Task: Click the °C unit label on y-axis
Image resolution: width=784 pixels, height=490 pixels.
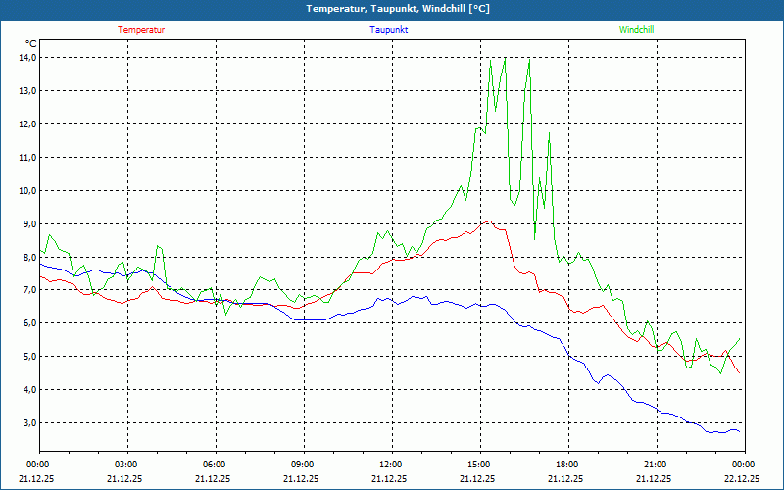Action: coord(31,44)
